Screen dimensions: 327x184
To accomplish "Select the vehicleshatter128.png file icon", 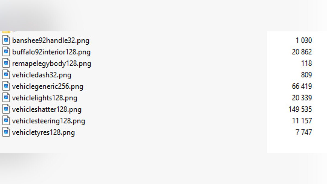I will point(6,109).
